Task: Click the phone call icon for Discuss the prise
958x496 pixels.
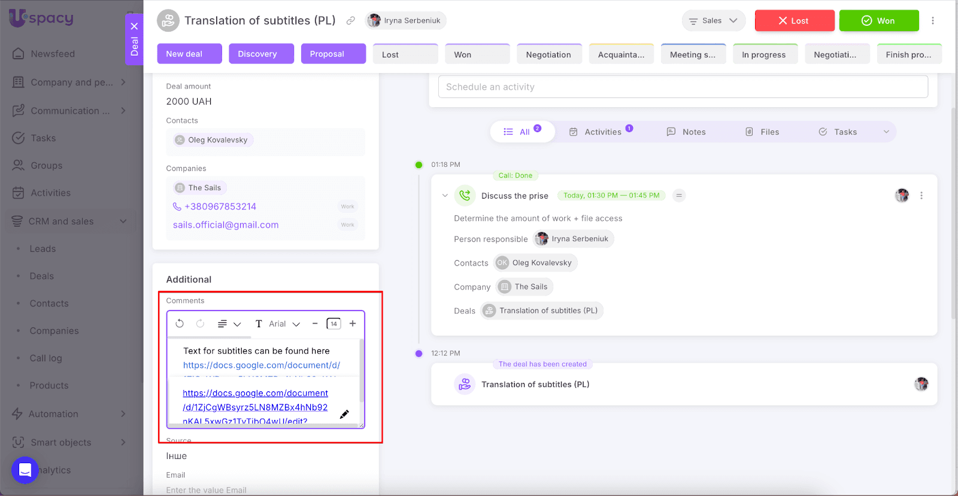Action: [465, 196]
